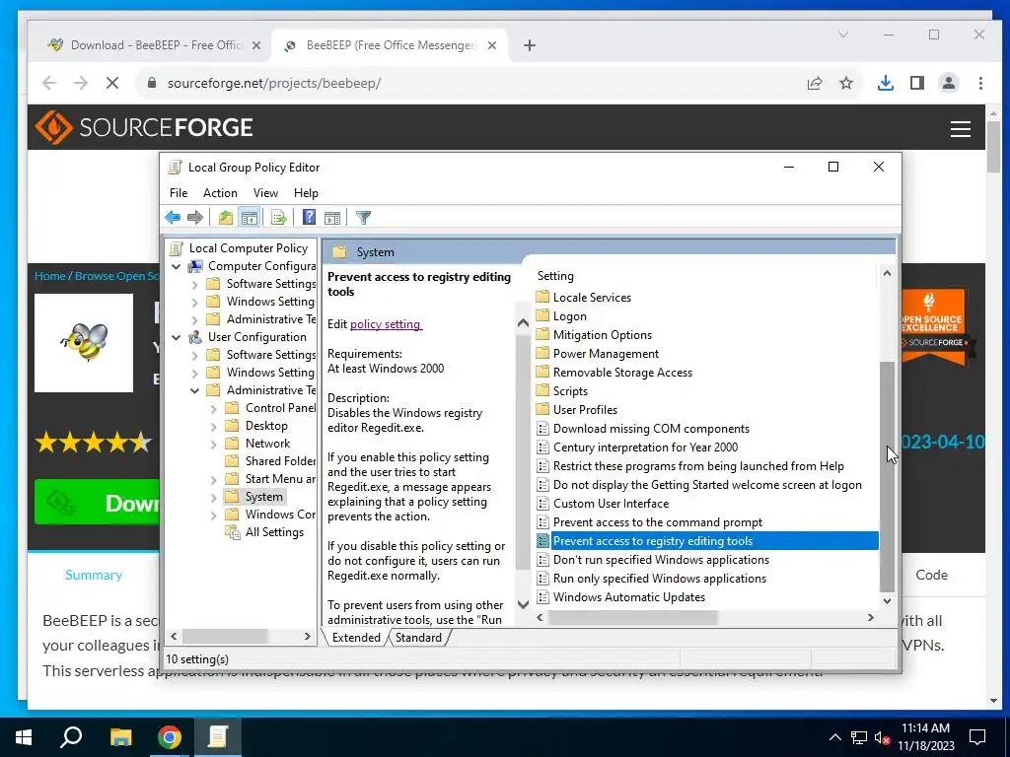Select Prevent access to the command prompt
Viewport: 1010px width, 757px height.
tap(658, 522)
